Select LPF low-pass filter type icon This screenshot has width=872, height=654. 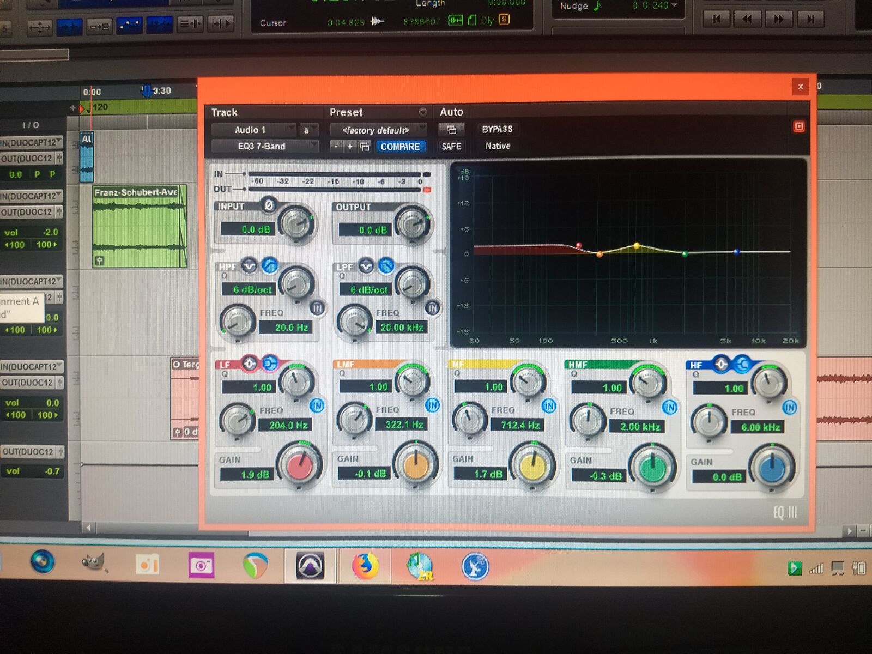point(386,265)
